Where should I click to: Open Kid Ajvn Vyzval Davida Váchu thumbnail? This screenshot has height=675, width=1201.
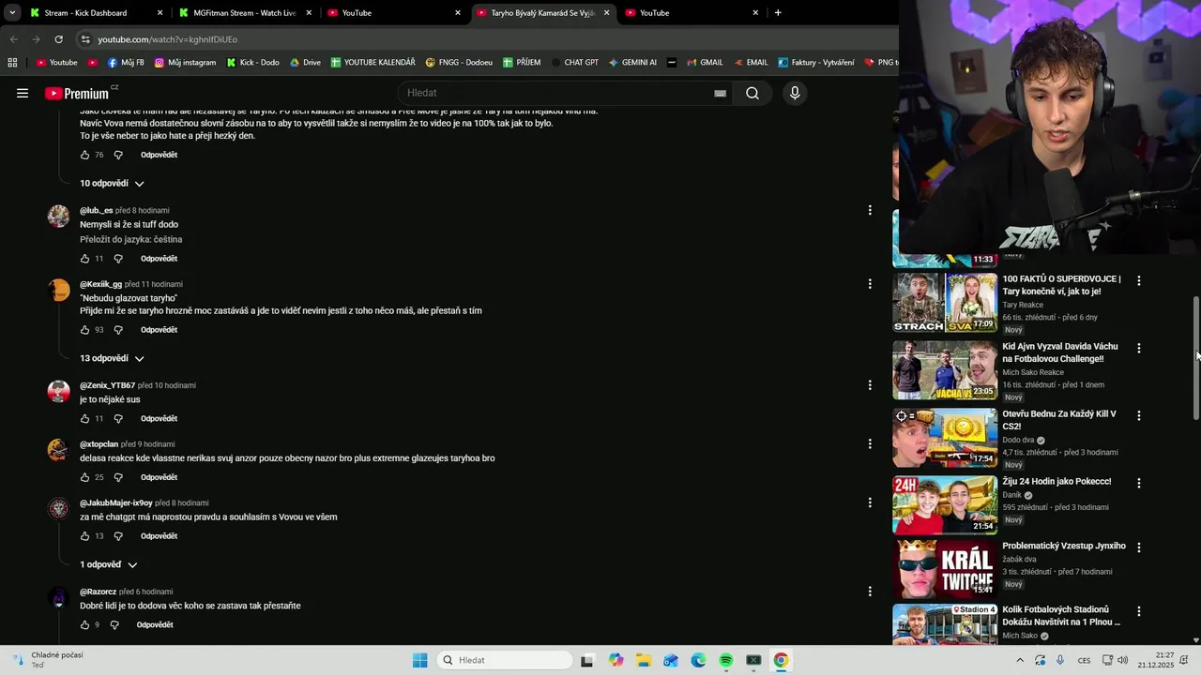pos(945,370)
